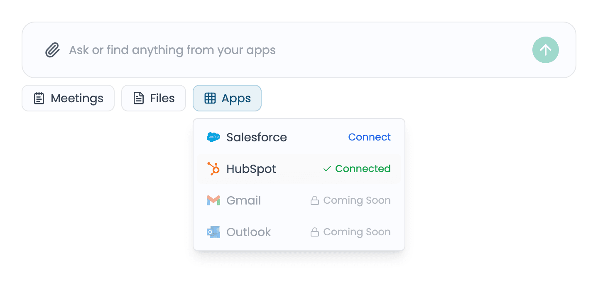The width and height of the screenshot is (598, 291).
Task: Click the checkmark next to Connected
Action: tap(327, 169)
